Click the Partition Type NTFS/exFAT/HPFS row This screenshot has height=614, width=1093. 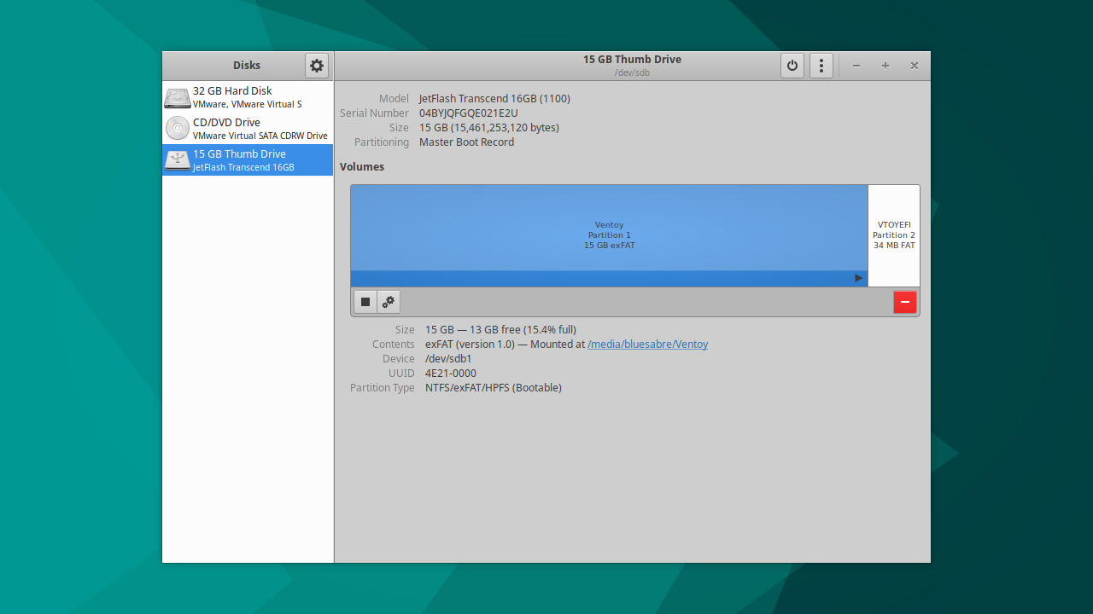coord(494,387)
